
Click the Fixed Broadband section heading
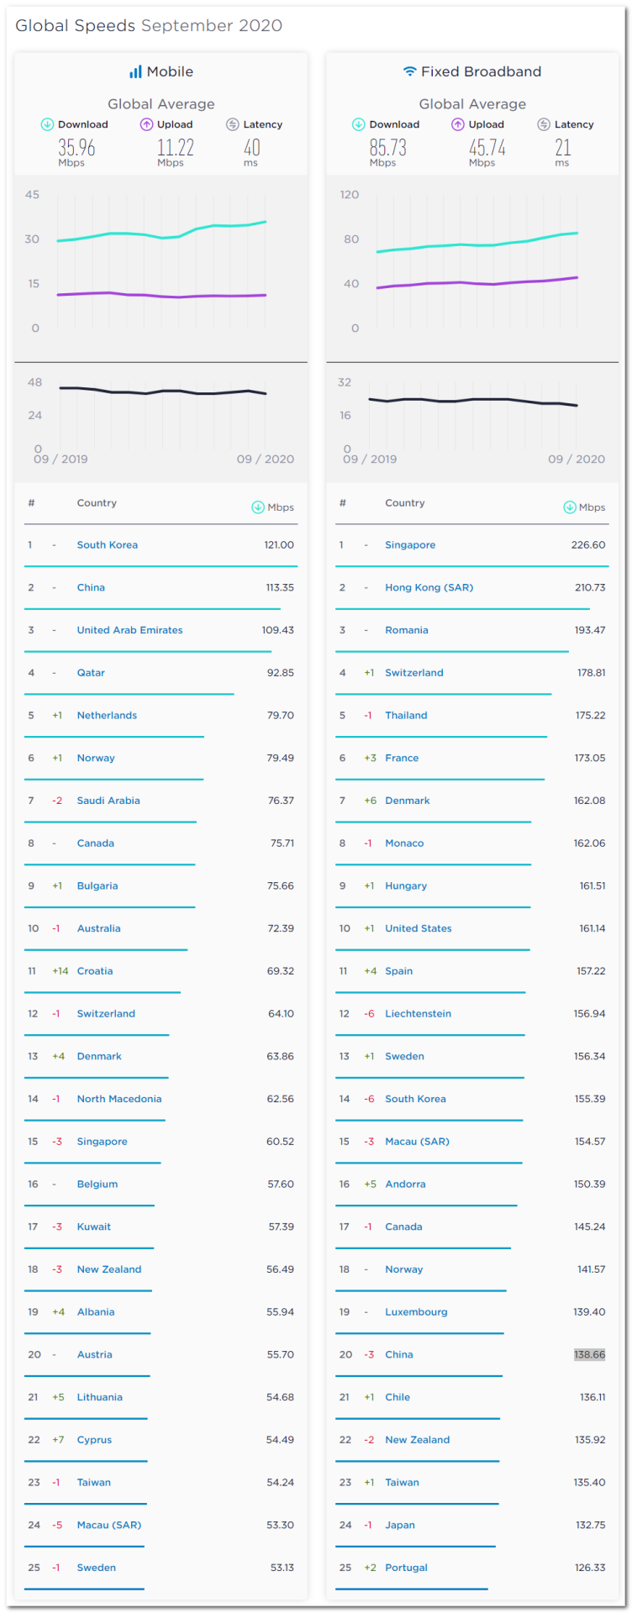(481, 72)
